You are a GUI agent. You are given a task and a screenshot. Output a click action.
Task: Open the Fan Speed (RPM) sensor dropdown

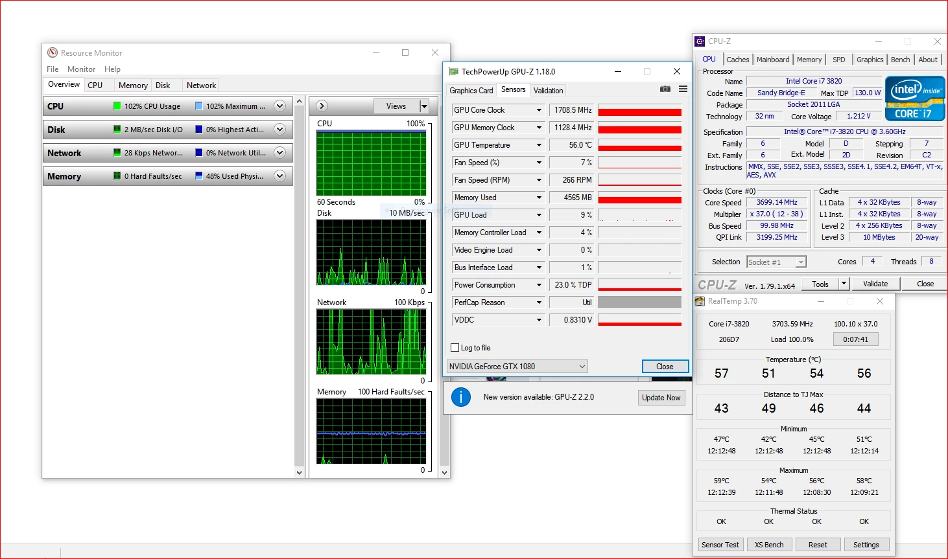pos(539,180)
